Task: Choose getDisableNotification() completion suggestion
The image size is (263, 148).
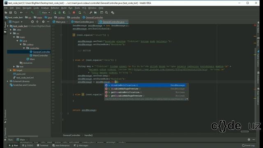Action: (145, 92)
